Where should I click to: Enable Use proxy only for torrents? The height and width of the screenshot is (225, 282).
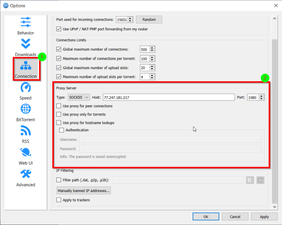tap(59, 114)
